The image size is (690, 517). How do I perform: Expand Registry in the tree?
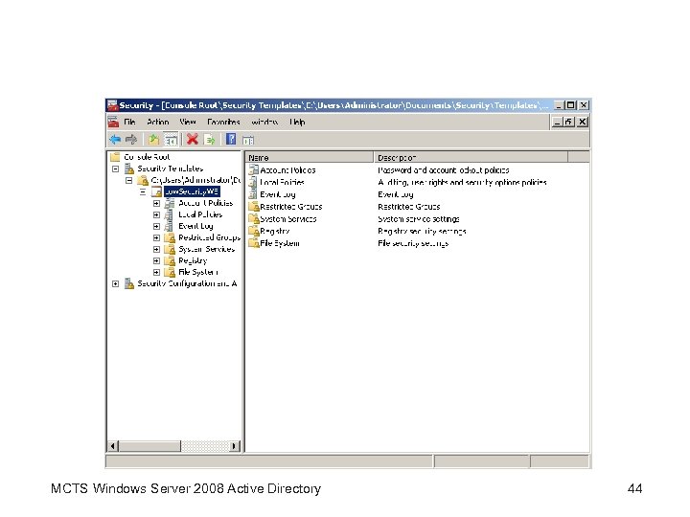click(156, 260)
